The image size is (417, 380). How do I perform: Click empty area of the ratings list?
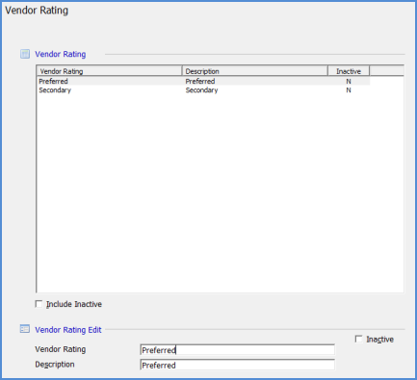pyautogui.click(x=220, y=192)
